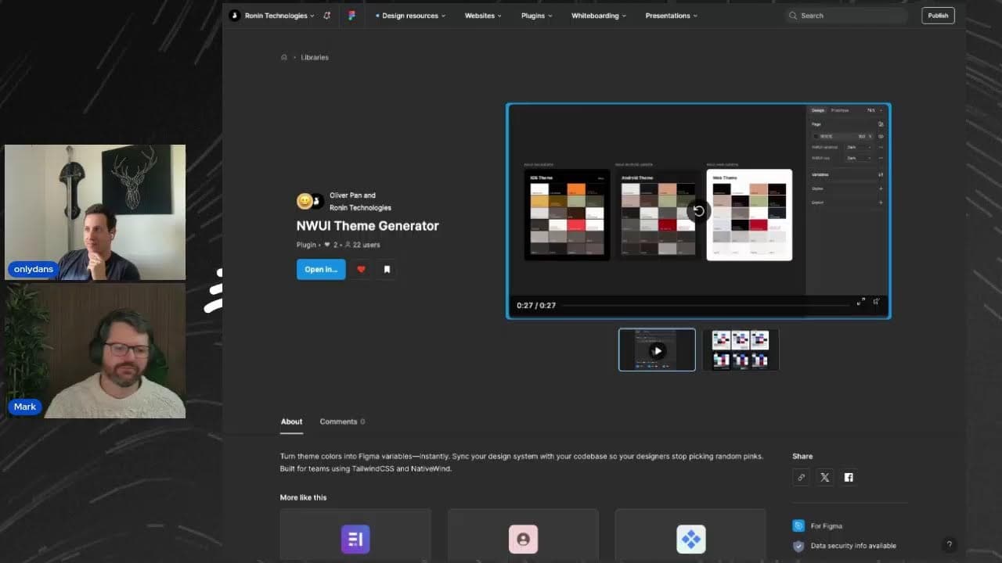Enter fullscreen on the video player
The width and height of the screenshot is (1002, 563).
pos(860,302)
